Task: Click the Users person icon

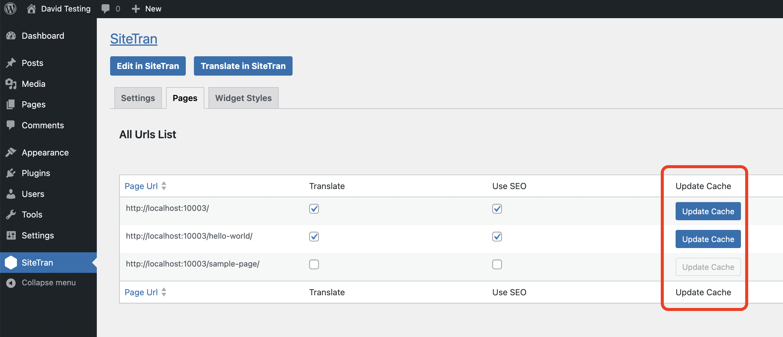Action: pyautogui.click(x=11, y=194)
